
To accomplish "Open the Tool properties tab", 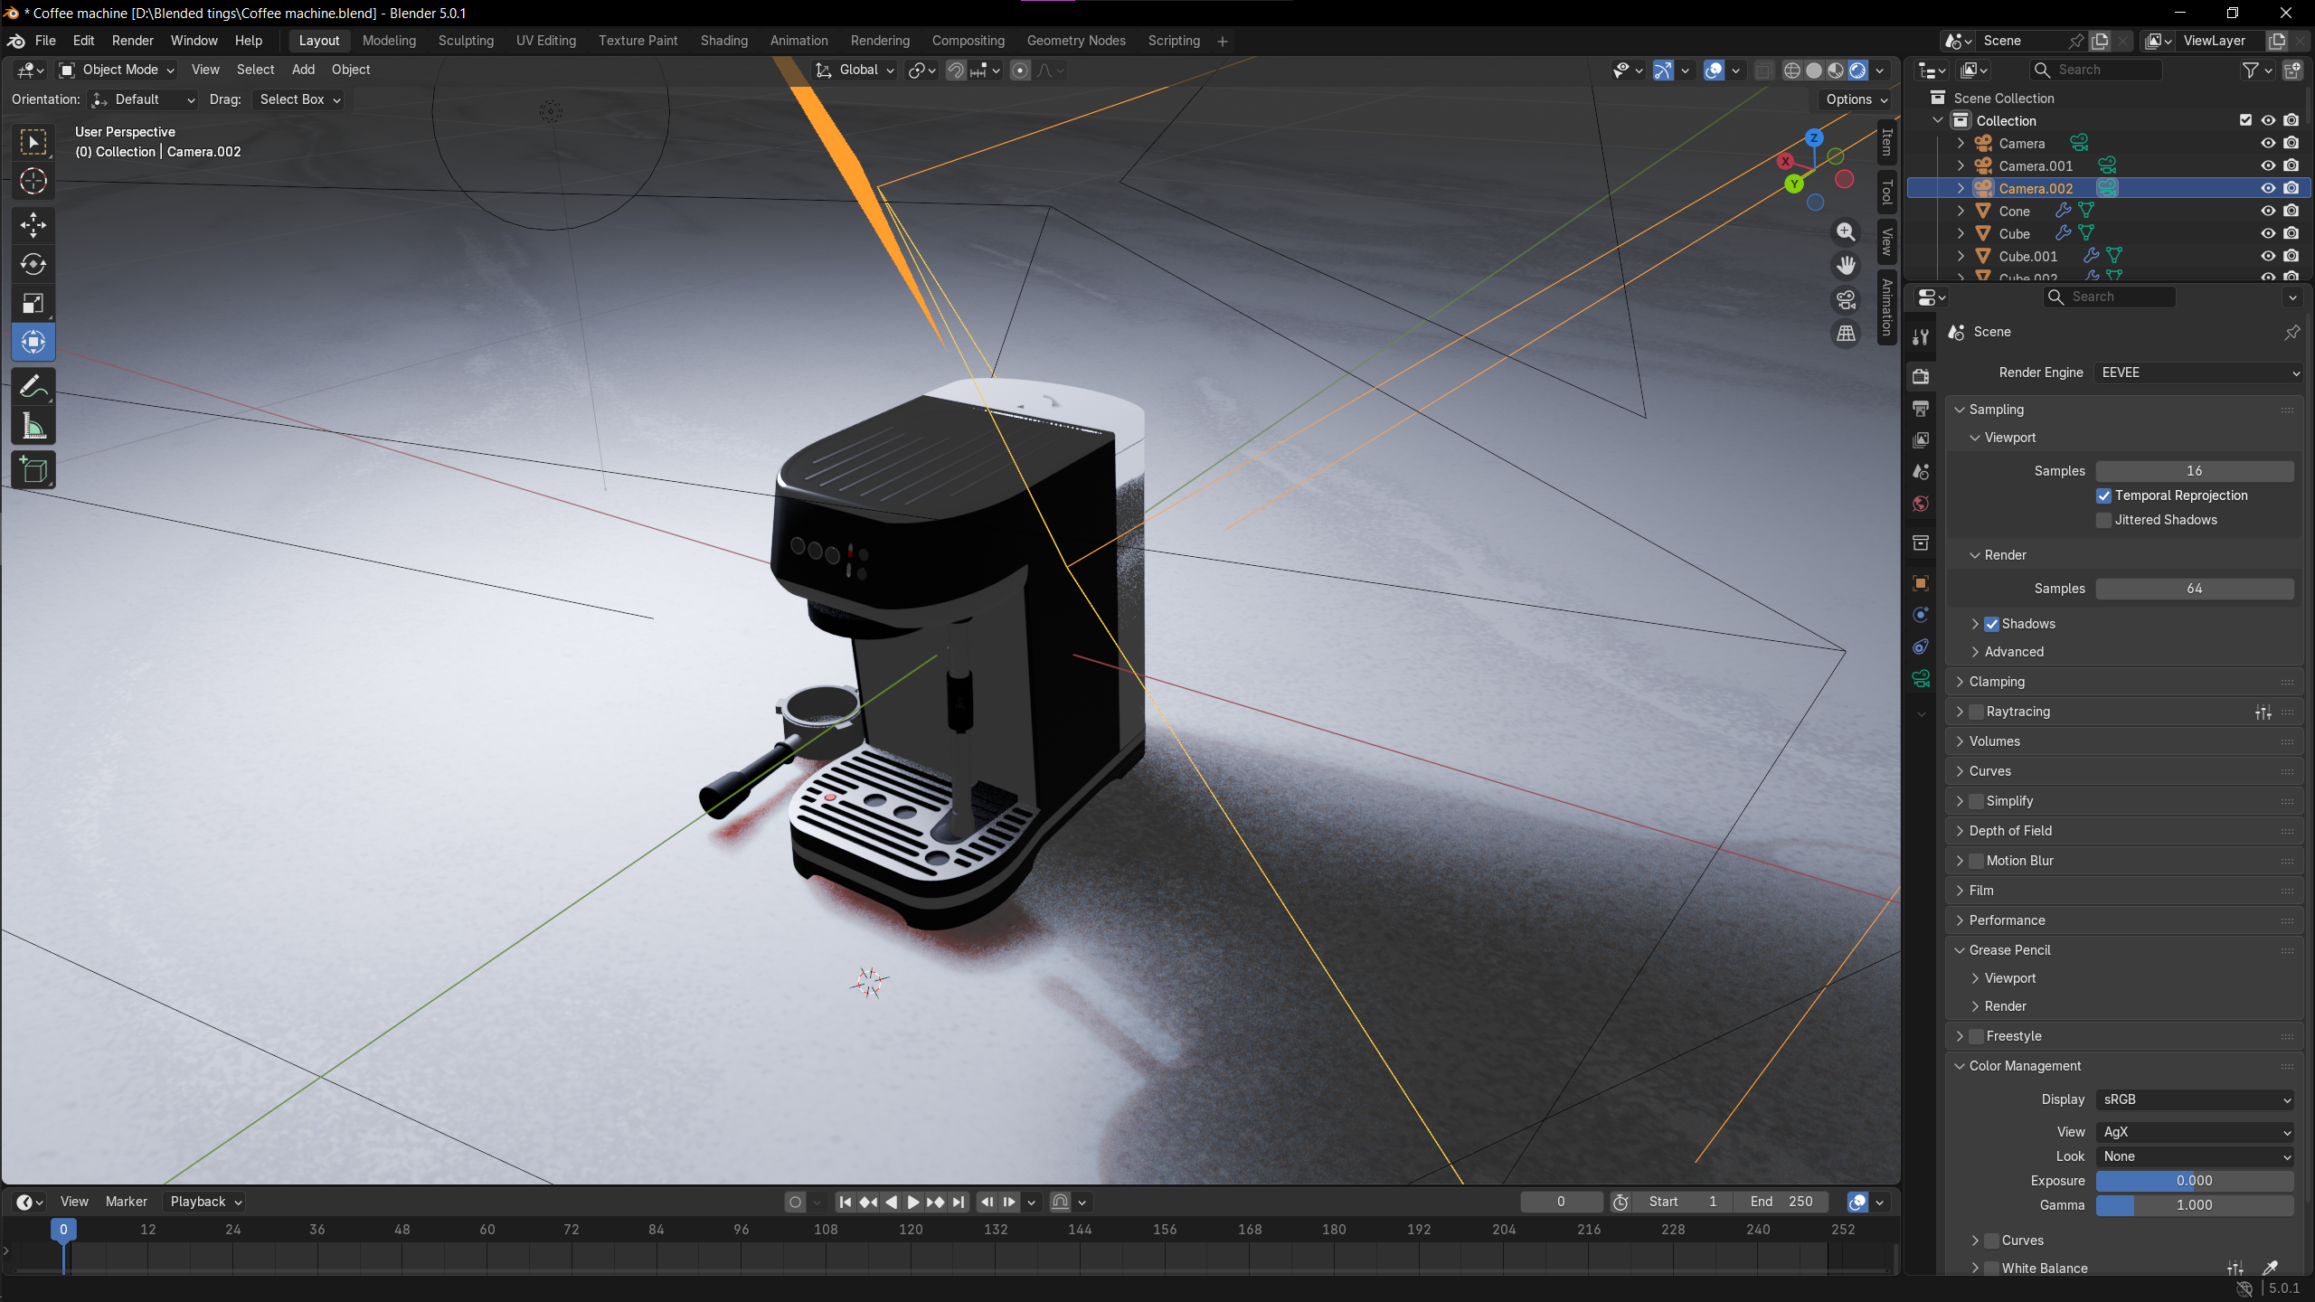I will coord(1921,336).
